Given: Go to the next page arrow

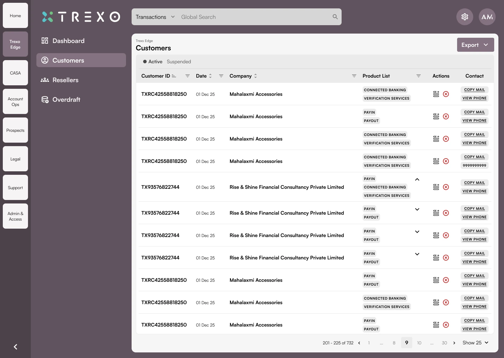Looking at the screenshot, I should coord(454,343).
